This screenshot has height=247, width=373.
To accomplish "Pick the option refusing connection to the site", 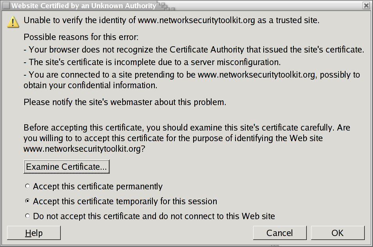I will click(x=27, y=216).
